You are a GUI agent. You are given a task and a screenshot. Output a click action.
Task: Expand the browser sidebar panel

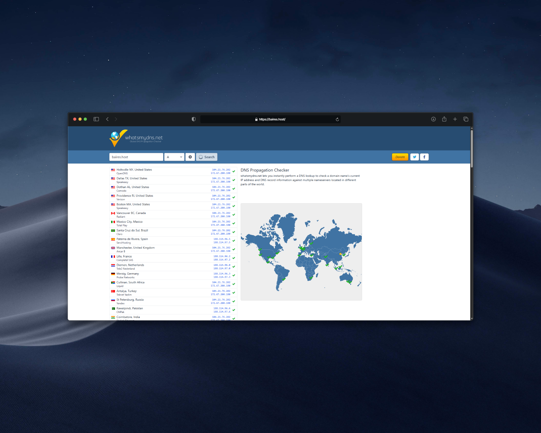96,119
